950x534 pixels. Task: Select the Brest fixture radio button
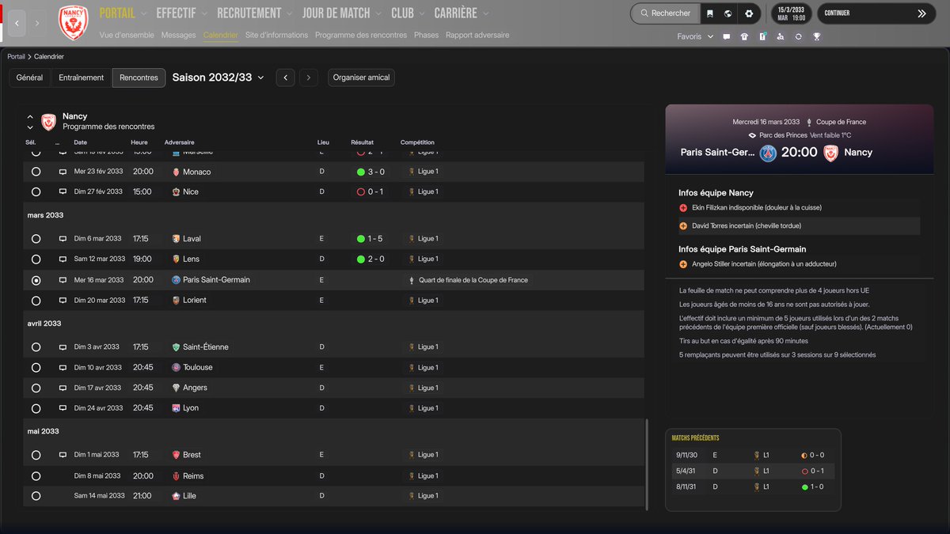pos(36,455)
